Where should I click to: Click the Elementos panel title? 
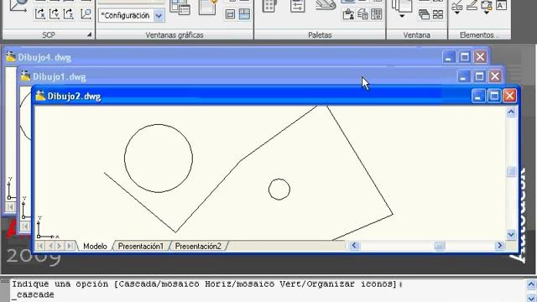tap(479, 35)
